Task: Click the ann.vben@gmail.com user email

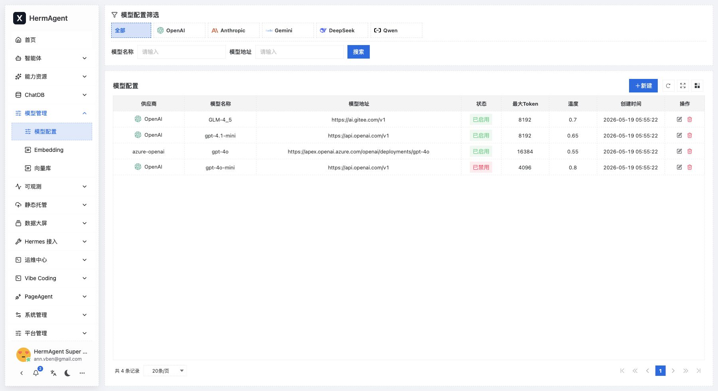Action: tap(58, 359)
